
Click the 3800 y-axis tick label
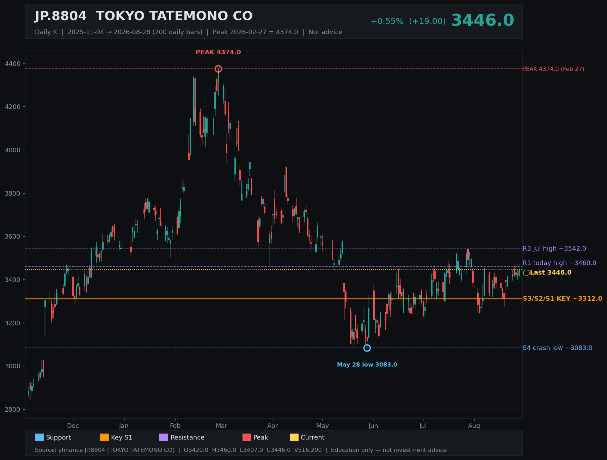point(13,194)
